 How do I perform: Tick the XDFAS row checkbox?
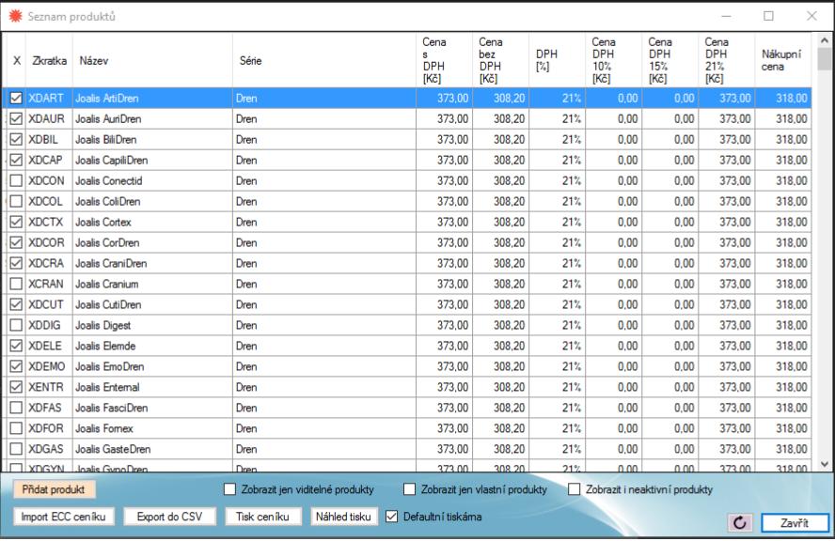tap(16, 408)
